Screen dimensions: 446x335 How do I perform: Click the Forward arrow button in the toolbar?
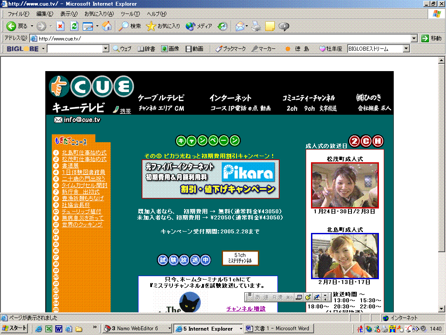coord(41,26)
